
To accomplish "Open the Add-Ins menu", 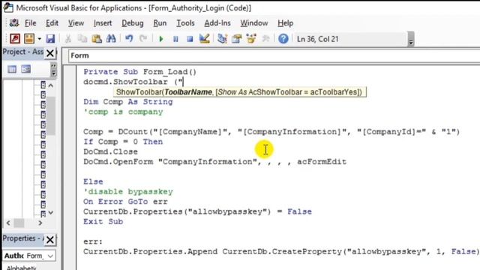I will [x=217, y=23].
